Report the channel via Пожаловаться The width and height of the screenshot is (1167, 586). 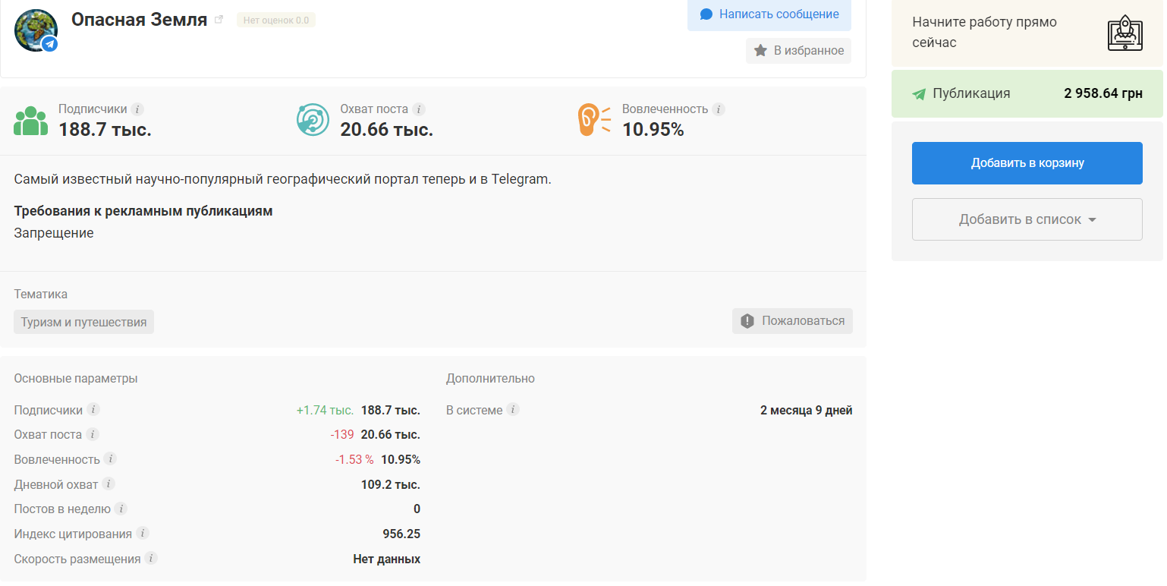tap(792, 321)
